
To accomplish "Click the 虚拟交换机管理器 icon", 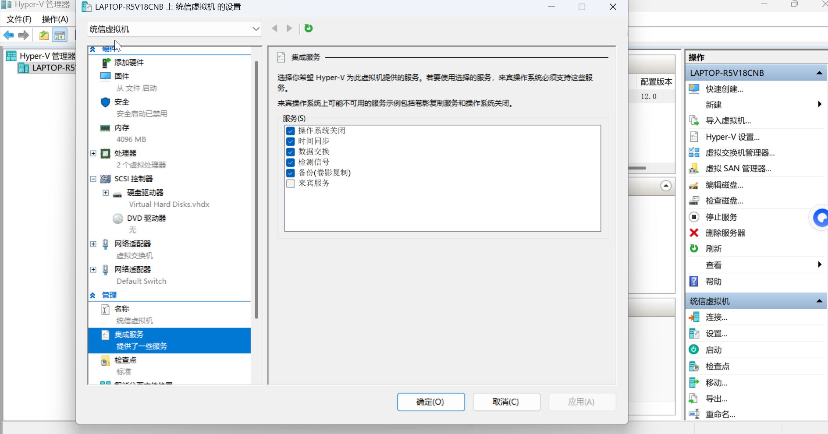I will [694, 152].
